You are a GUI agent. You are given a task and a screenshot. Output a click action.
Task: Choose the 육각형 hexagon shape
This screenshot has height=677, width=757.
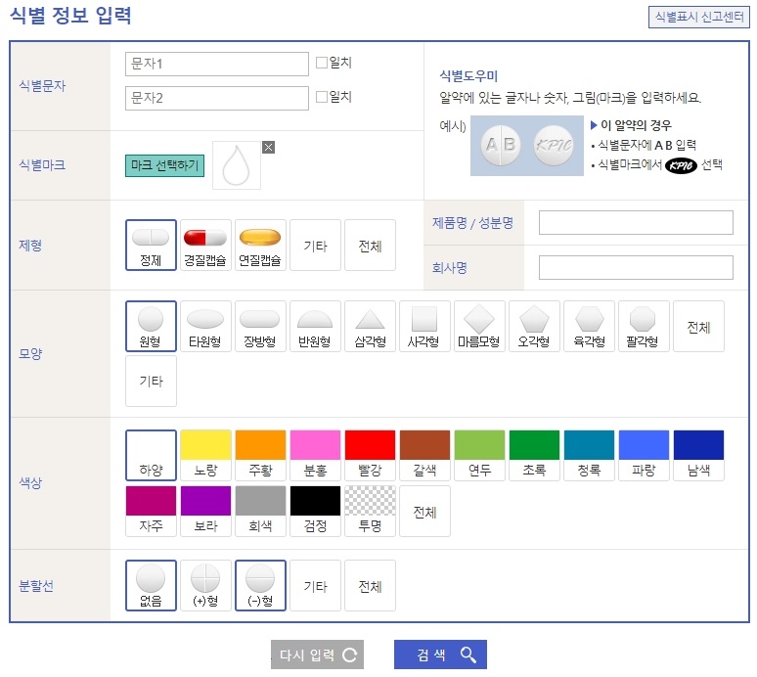tap(589, 326)
